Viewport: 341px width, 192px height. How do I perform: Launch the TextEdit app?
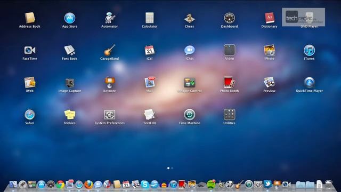tap(149, 115)
